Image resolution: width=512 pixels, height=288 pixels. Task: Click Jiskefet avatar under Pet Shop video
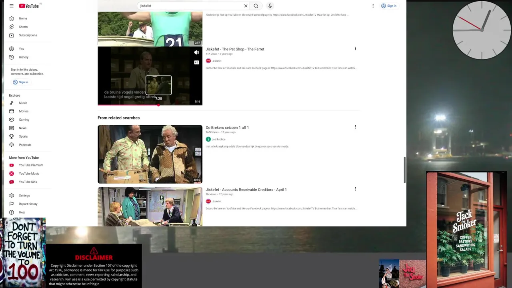click(x=208, y=61)
